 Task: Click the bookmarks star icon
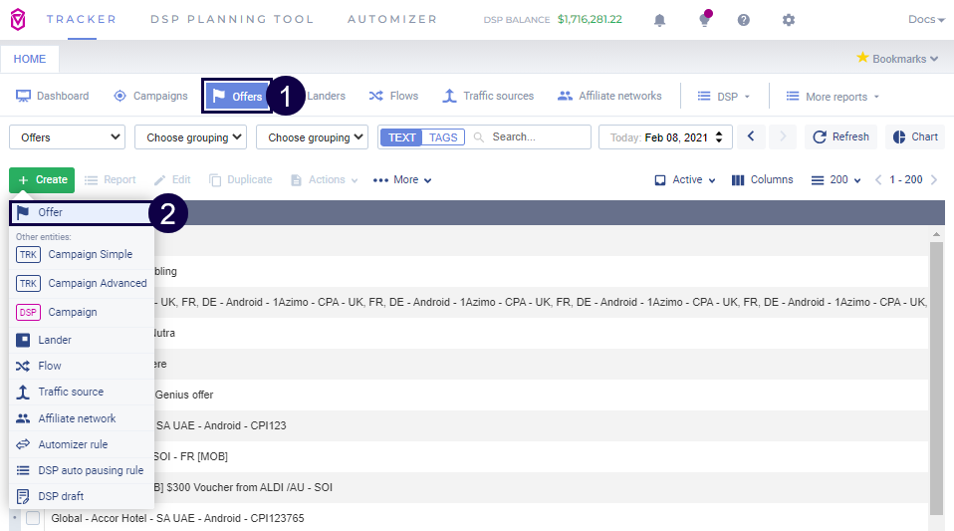(x=862, y=58)
